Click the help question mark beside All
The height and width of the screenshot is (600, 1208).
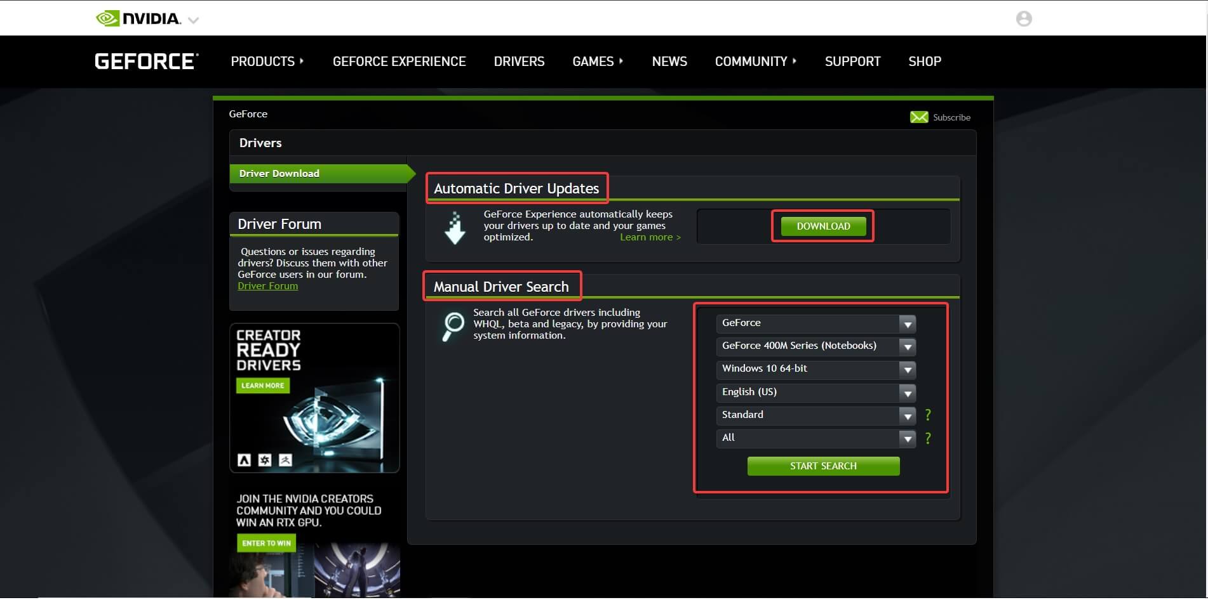point(928,438)
